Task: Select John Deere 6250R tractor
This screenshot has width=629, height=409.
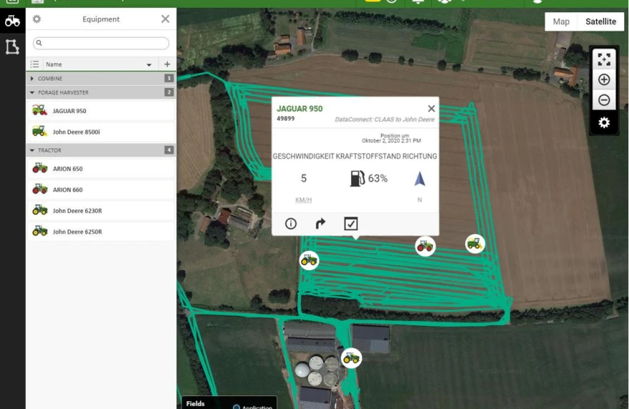Action: click(x=101, y=231)
